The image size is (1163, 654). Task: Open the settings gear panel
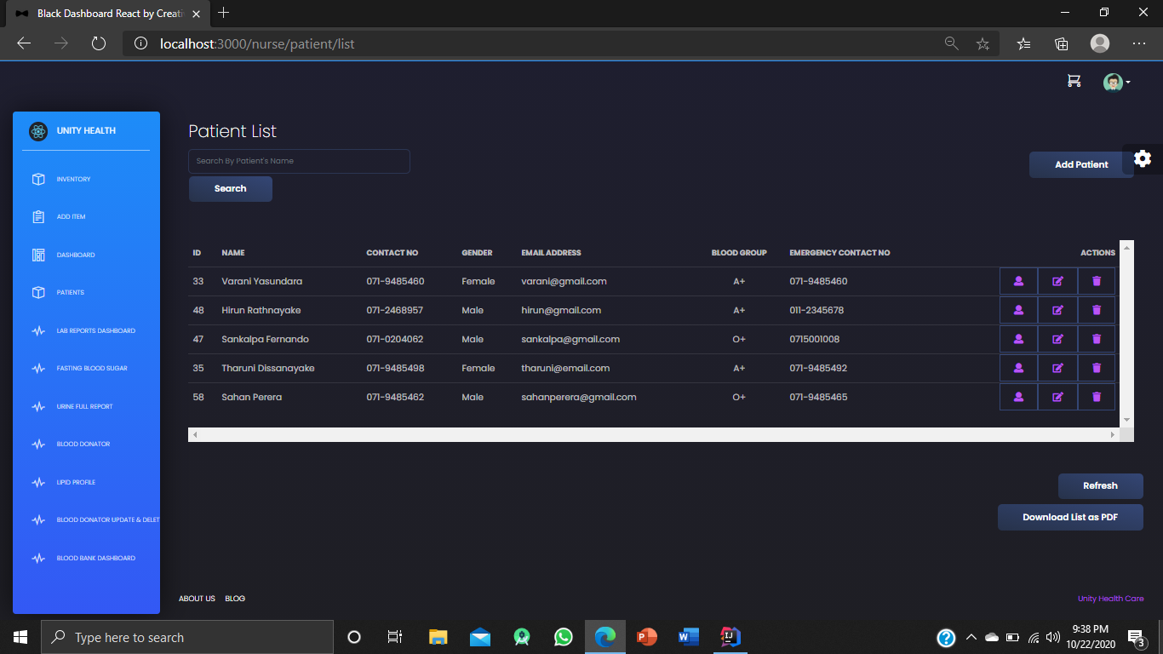(1143, 158)
